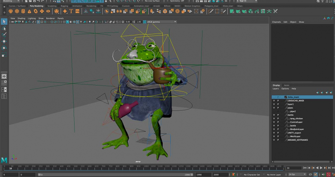The width and height of the screenshot is (335, 177).
Task: Click the SVG import shelf icon
Action: (x=77, y=11)
